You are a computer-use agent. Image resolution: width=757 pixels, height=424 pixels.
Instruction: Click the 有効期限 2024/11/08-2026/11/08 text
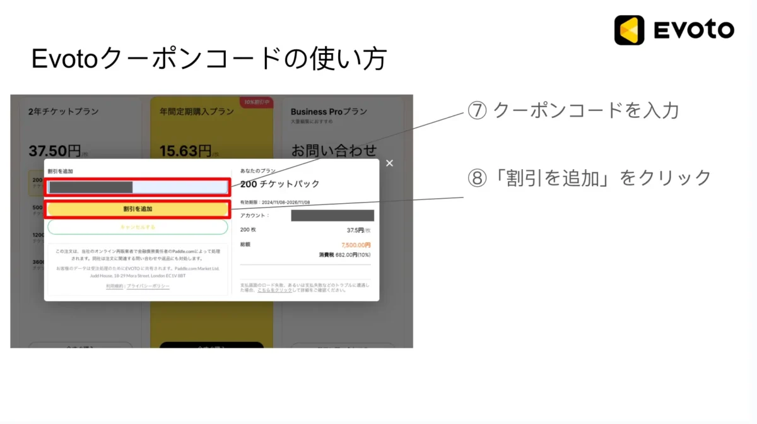(x=275, y=203)
